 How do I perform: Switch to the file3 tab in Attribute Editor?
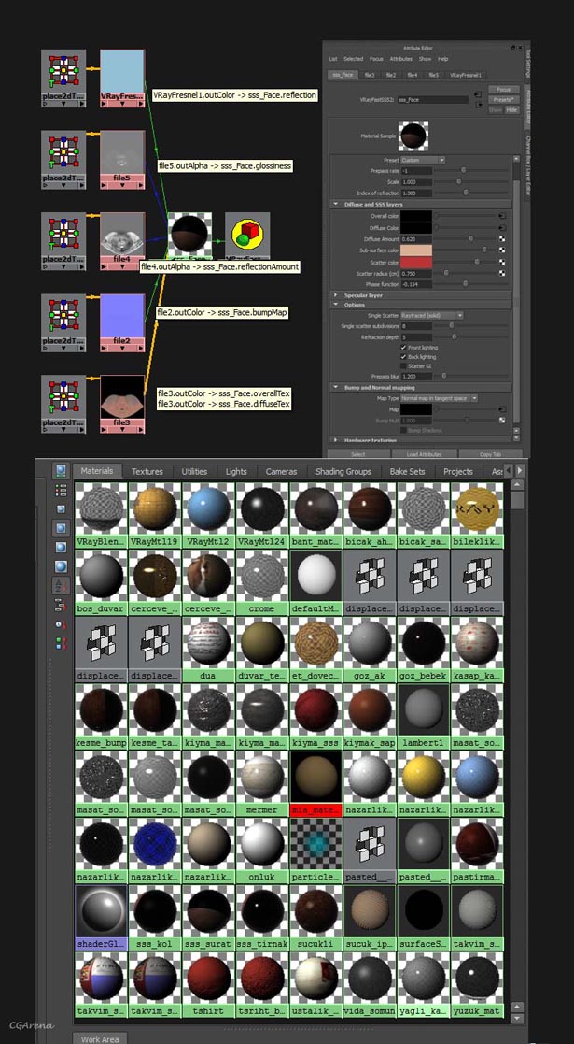pyautogui.click(x=370, y=75)
